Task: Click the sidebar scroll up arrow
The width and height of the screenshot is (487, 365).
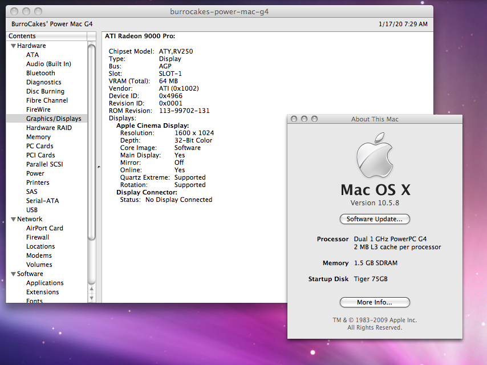Action: click(x=91, y=289)
